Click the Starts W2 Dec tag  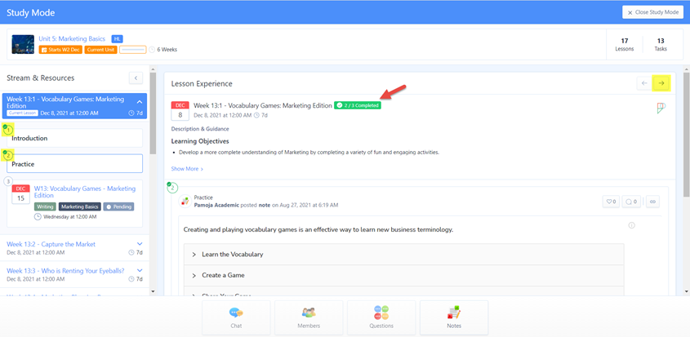(60, 50)
